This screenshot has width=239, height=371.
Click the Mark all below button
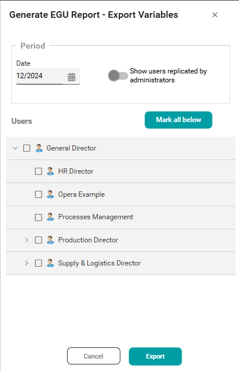tap(179, 120)
